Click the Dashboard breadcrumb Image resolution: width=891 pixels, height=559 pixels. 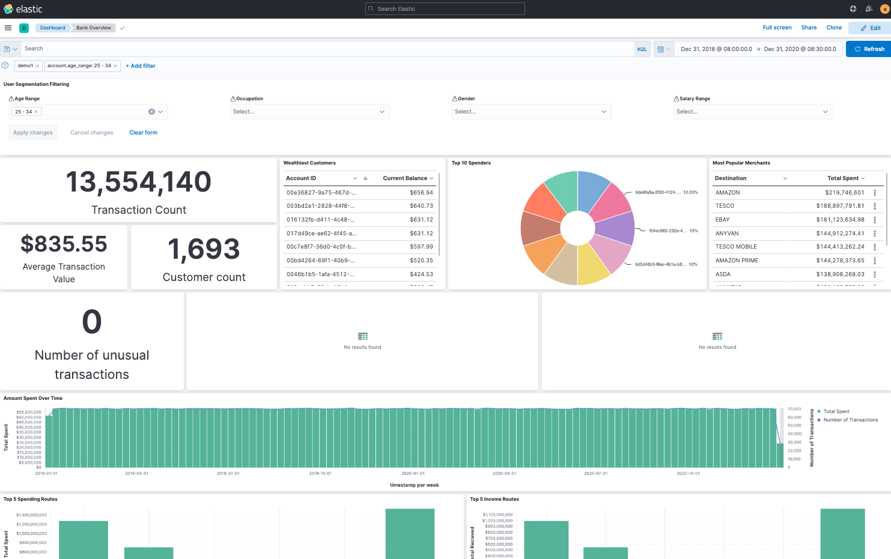(x=52, y=28)
